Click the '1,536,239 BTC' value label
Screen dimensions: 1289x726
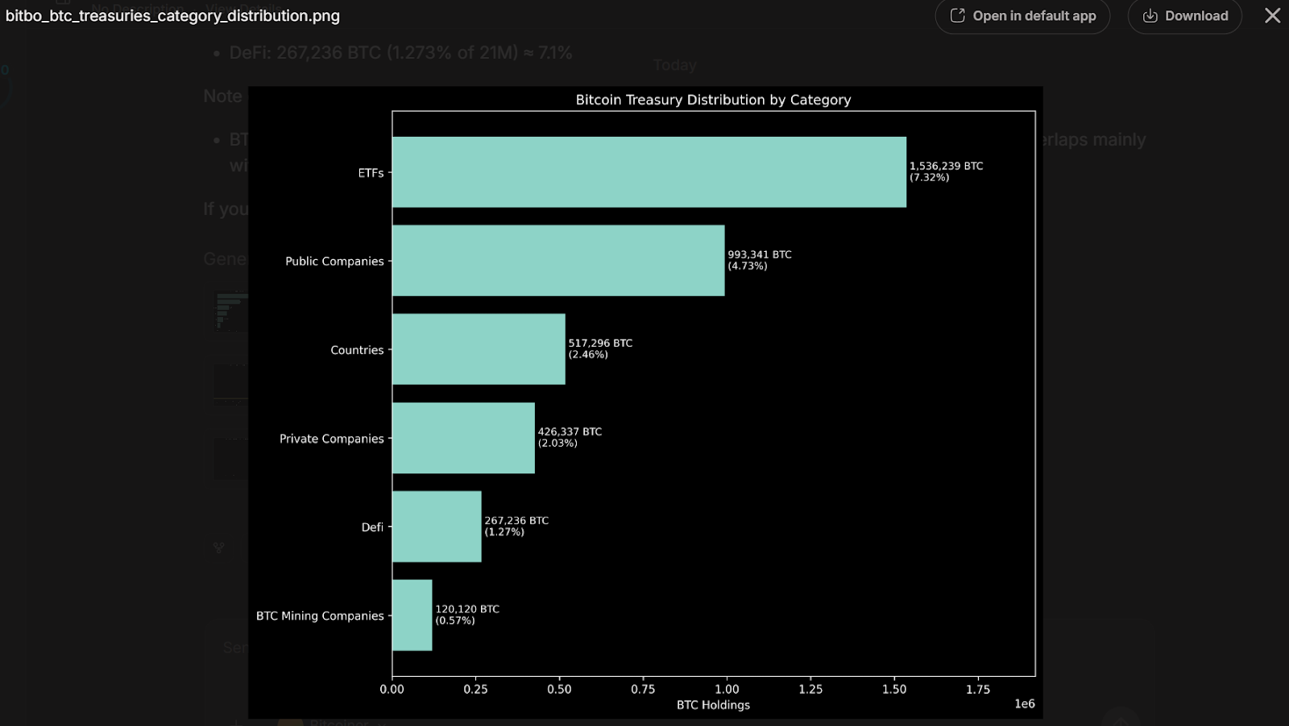click(x=946, y=166)
